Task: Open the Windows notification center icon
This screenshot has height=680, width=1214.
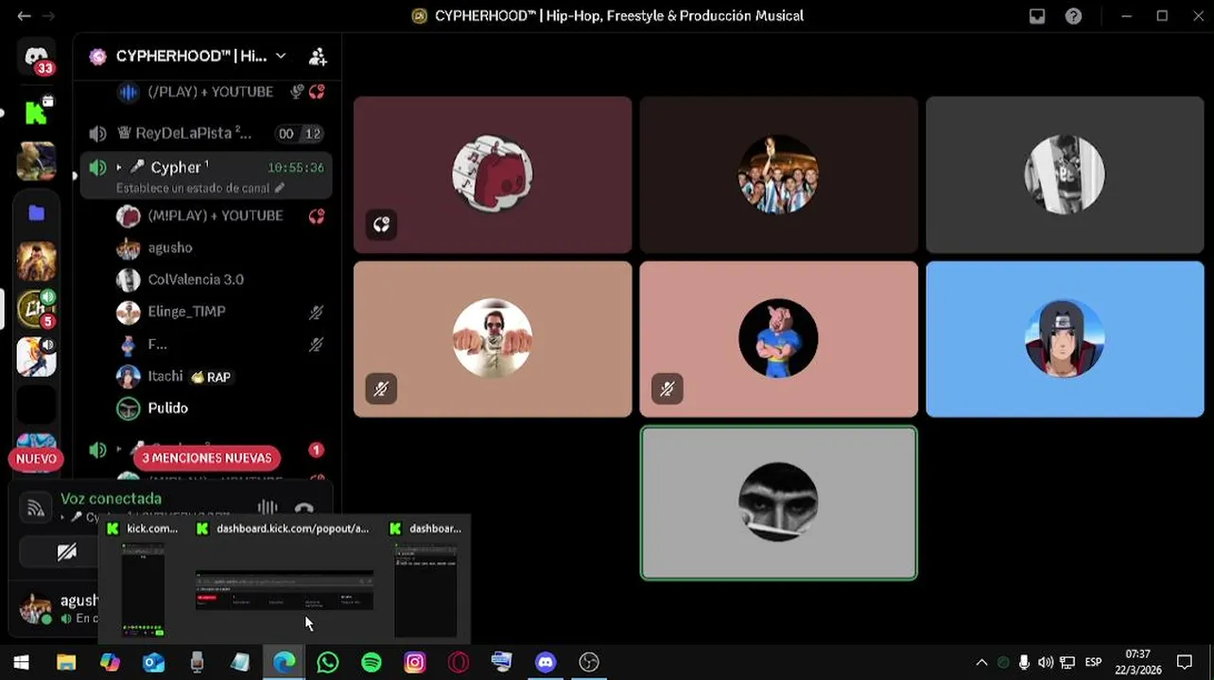Action: point(1185,662)
